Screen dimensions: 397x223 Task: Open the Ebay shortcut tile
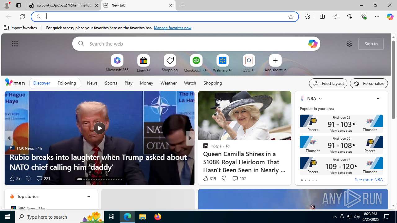pos(143,63)
